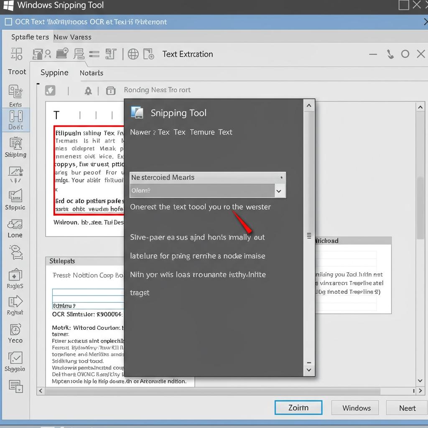This screenshot has height=428, width=428.
Task: Click the Zoirm button
Action: point(298,408)
